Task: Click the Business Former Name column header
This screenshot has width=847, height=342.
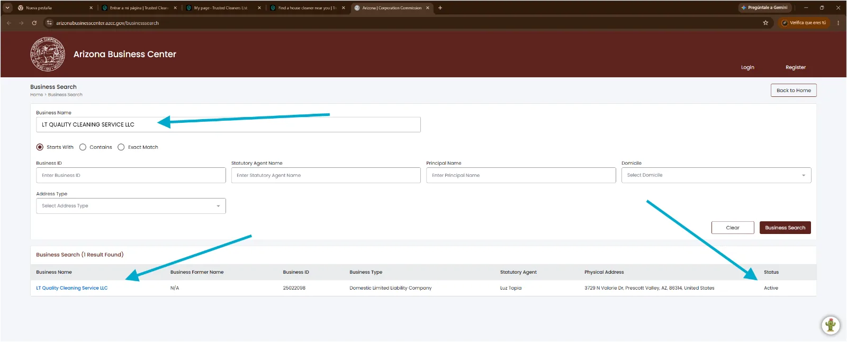Action: pos(197,272)
